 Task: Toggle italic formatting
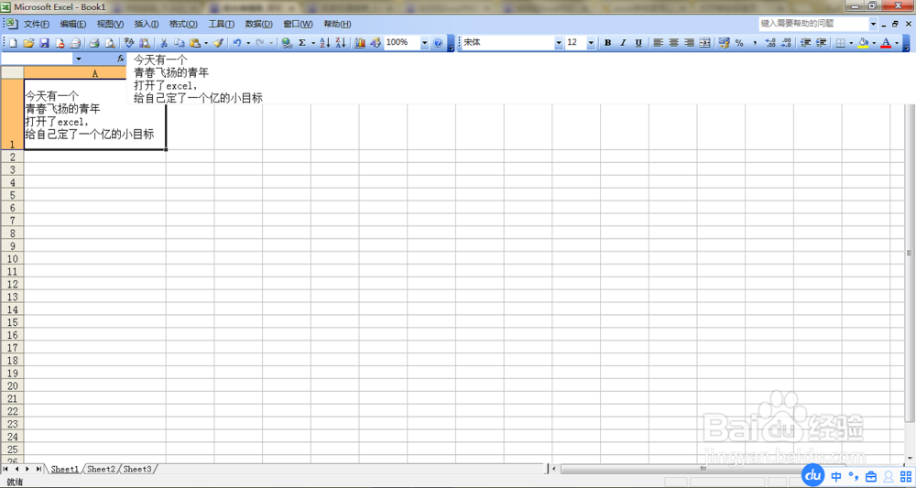click(x=623, y=43)
